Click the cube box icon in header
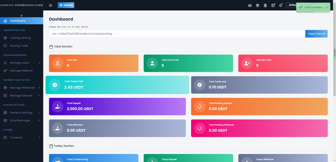336x162 pixels. tap(258, 5)
